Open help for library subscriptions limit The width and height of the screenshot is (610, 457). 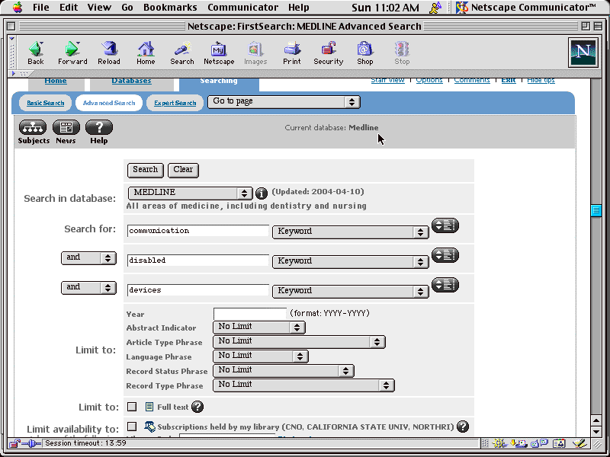[x=463, y=427]
